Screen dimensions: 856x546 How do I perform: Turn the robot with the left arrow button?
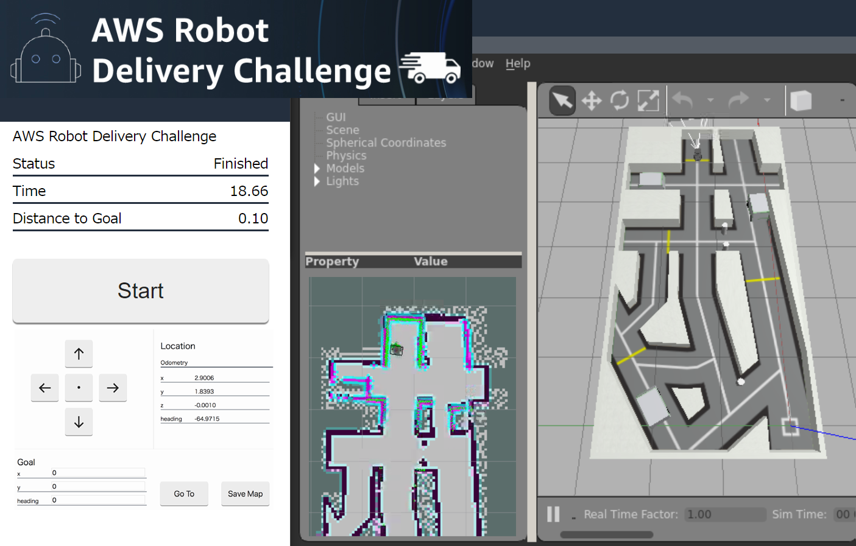coord(44,388)
